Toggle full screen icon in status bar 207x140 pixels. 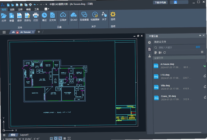[x=69, y=138]
